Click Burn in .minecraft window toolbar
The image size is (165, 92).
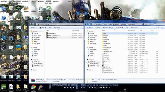coord(127,28)
